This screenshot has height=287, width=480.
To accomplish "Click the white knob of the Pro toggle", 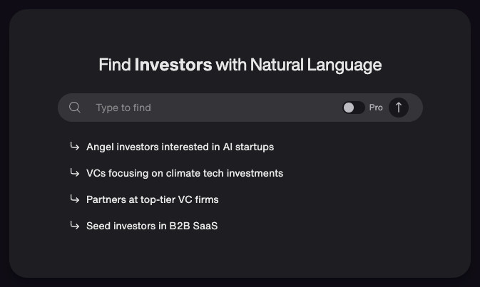I will pos(349,108).
